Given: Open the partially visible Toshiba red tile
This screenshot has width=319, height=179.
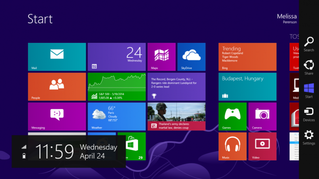Looking at the screenshot, I should pyautogui.click(x=294, y=57).
